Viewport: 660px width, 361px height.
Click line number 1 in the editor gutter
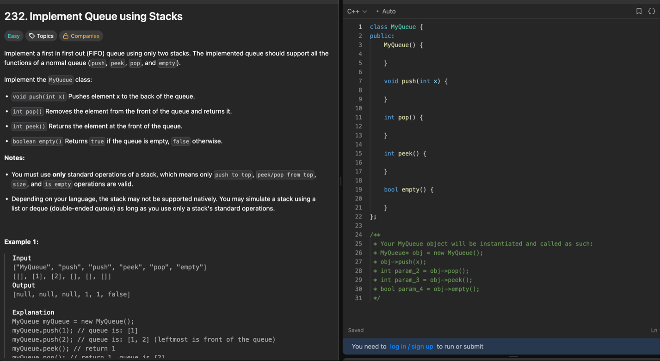(360, 27)
